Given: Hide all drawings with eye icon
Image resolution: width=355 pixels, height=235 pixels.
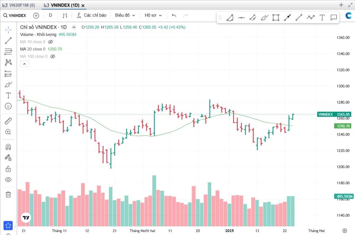Looking at the screenshot, I should [8, 179].
